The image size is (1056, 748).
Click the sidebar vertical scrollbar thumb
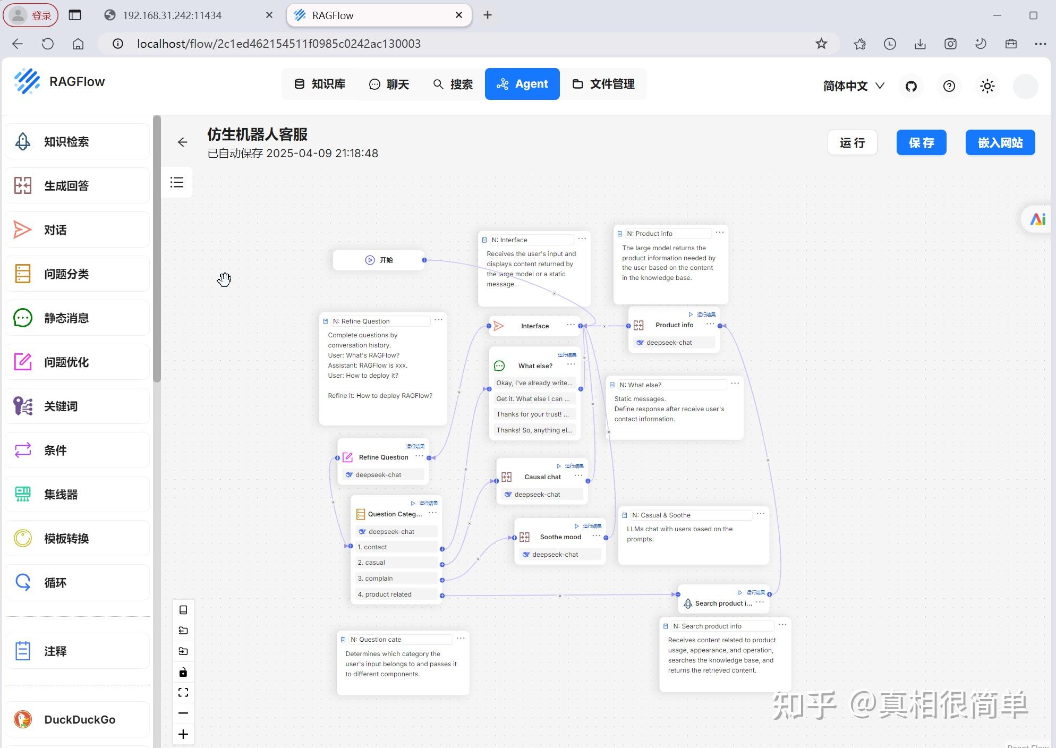click(x=157, y=249)
